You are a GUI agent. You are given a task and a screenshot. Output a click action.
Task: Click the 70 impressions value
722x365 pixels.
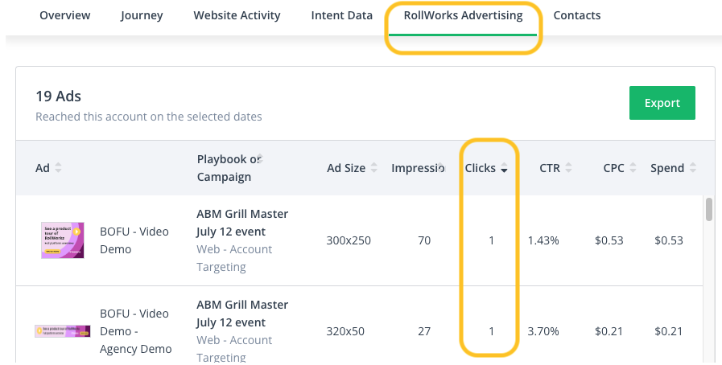424,240
